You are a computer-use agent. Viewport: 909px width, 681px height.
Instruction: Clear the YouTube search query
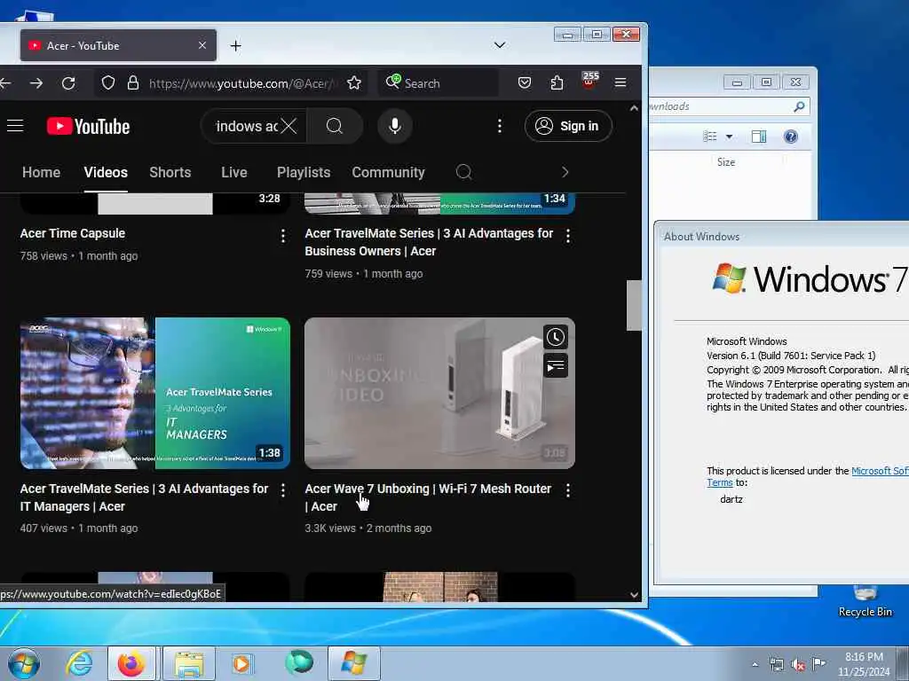click(x=289, y=126)
